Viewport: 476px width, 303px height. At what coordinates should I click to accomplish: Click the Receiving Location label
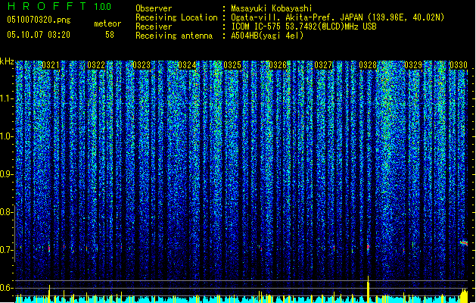[x=176, y=17]
